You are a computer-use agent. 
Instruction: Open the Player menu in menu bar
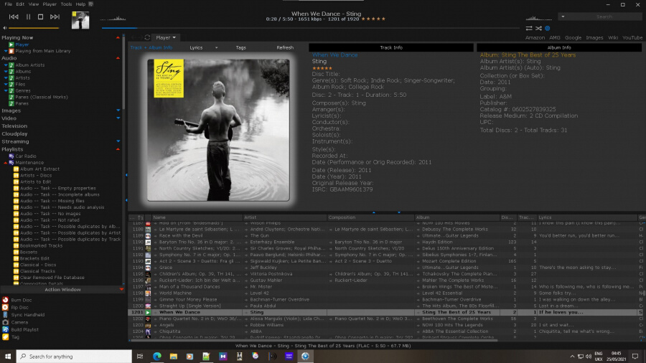(50, 4)
